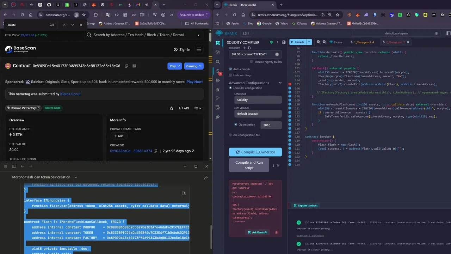Go to previous find result for 'create'
This screenshot has width=451, height=254.
(64, 25)
